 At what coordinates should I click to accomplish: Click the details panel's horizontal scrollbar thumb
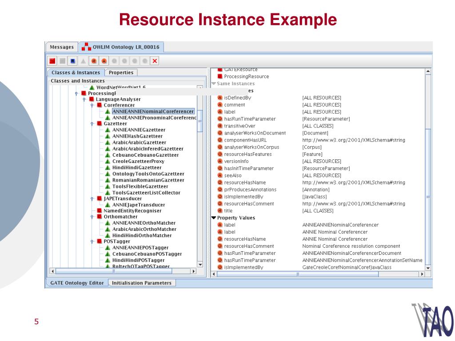click(x=298, y=274)
